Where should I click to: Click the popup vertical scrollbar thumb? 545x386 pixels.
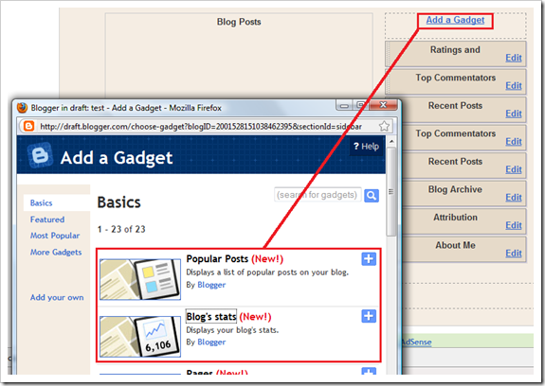391,191
